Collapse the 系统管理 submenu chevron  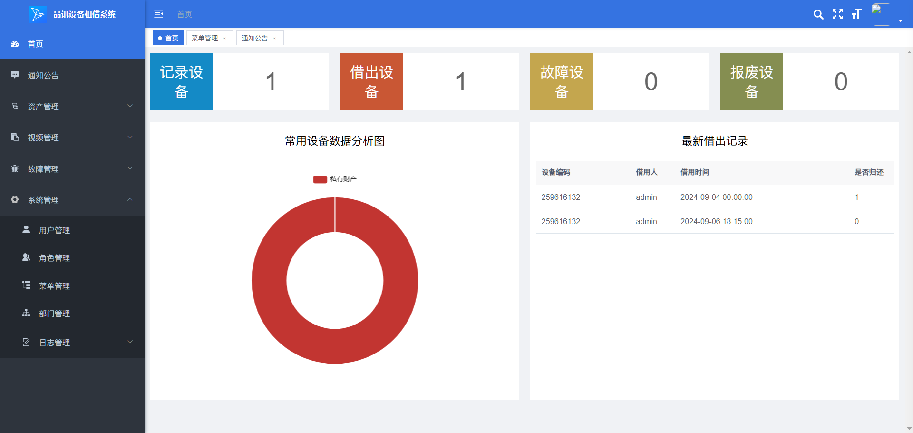pyautogui.click(x=130, y=199)
